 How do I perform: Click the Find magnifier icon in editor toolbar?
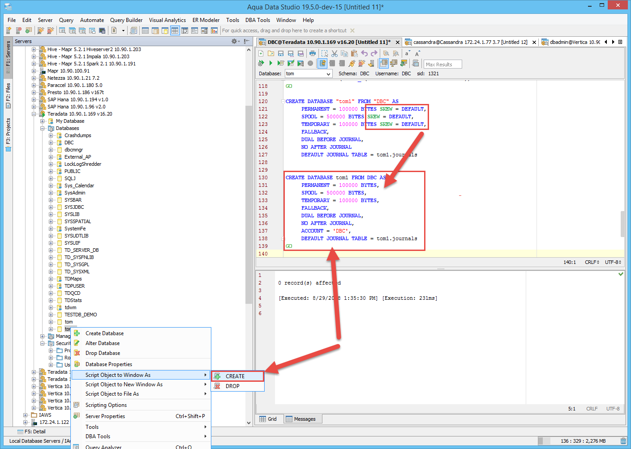coord(386,53)
